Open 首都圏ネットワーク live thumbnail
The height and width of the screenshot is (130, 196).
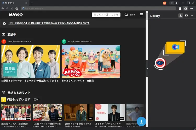tap(31, 61)
